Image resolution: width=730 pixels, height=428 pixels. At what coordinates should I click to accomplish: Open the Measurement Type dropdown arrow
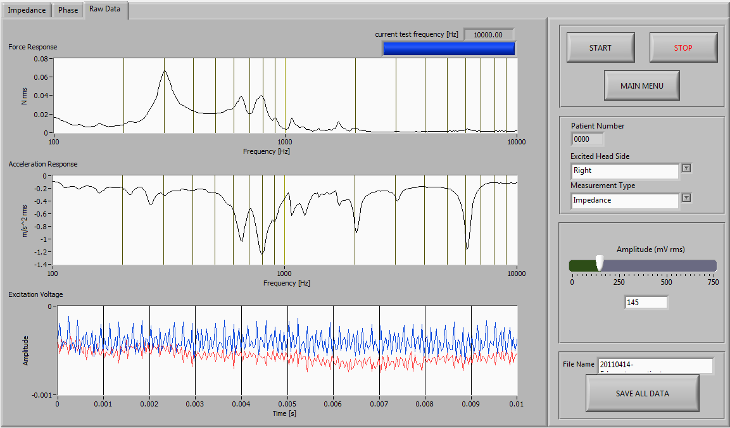pyautogui.click(x=686, y=198)
